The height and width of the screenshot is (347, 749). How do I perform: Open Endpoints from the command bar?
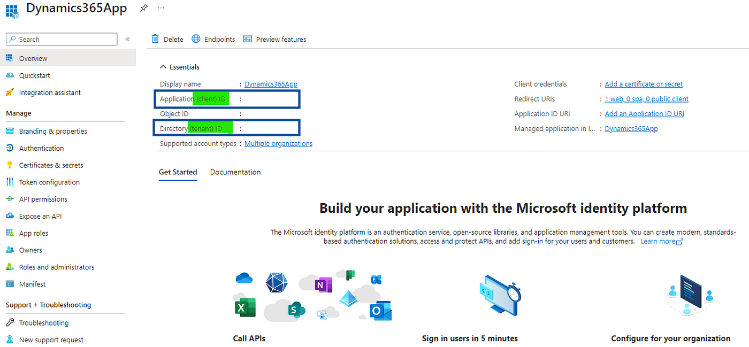[220, 39]
